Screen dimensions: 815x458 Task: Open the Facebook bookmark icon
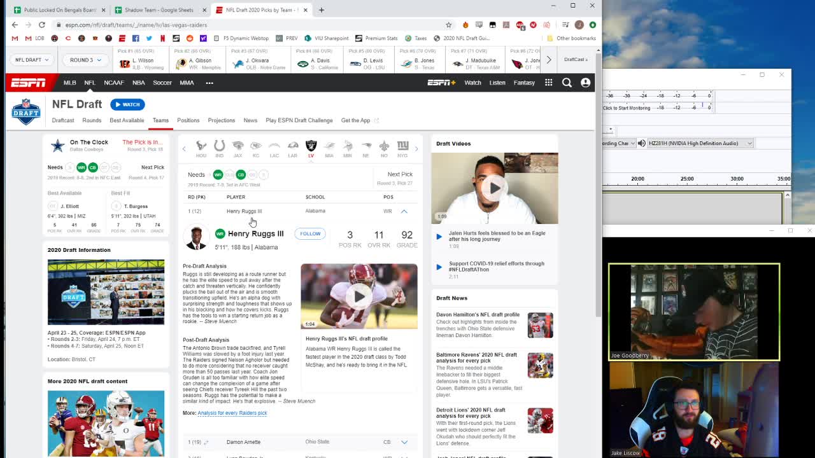(136, 38)
